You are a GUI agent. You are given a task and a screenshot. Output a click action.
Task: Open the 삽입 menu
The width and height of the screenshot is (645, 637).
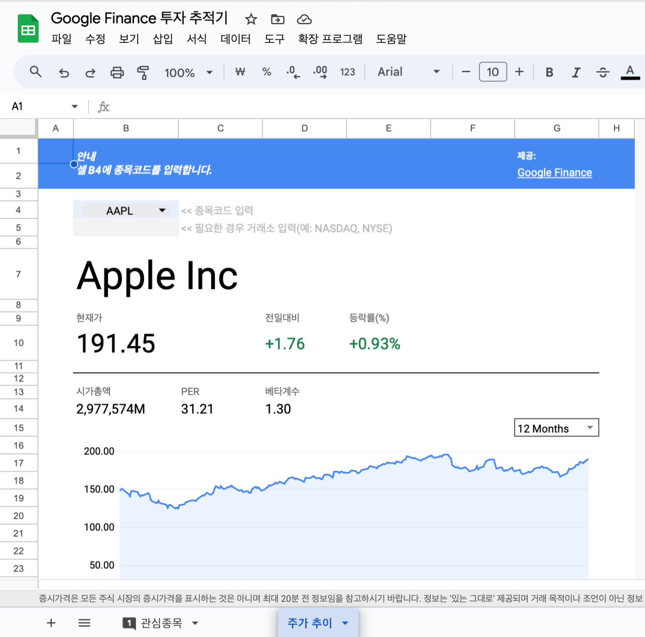(x=163, y=39)
